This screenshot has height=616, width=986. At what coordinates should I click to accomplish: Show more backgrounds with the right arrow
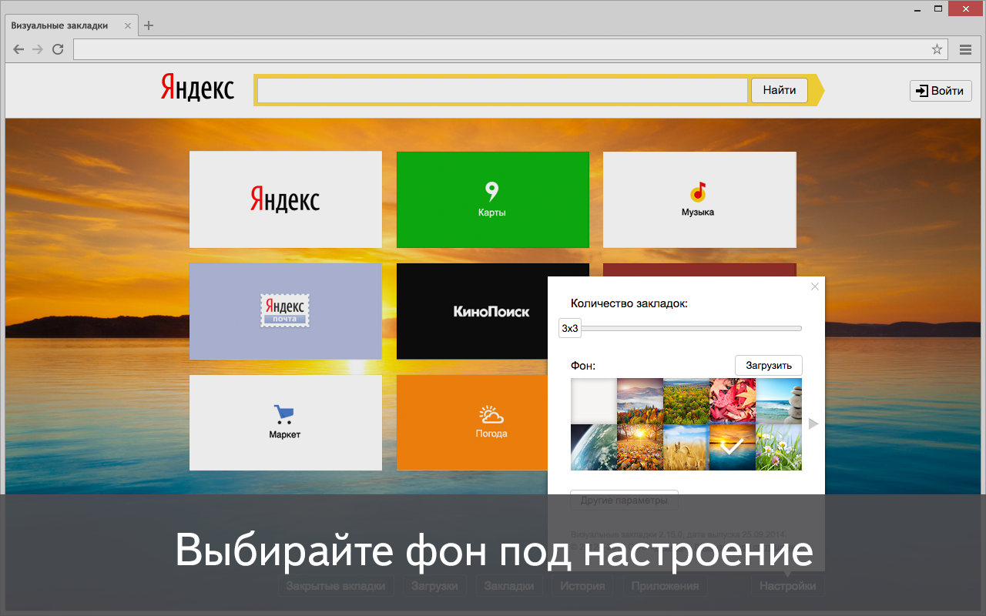(x=813, y=423)
